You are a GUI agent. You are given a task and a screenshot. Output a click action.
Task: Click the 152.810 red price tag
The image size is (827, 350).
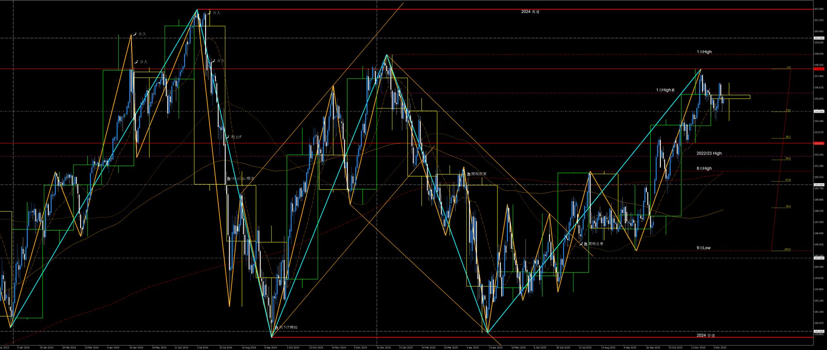tap(818, 143)
